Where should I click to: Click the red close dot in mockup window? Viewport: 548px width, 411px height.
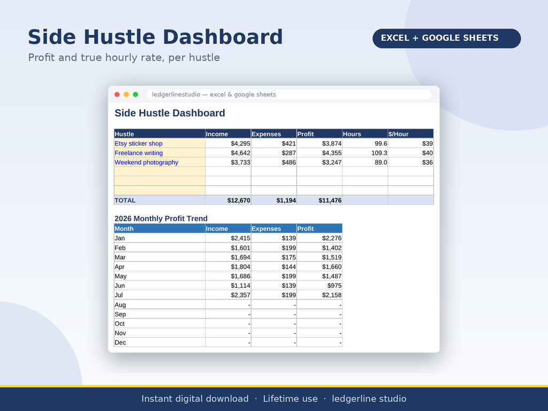click(117, 94)
